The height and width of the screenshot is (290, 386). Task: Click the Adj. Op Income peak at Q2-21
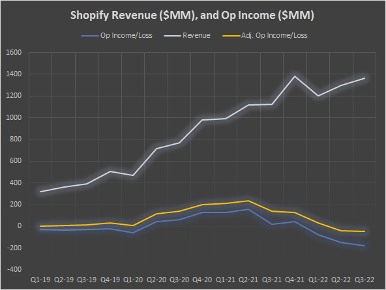tap(248, 201)
